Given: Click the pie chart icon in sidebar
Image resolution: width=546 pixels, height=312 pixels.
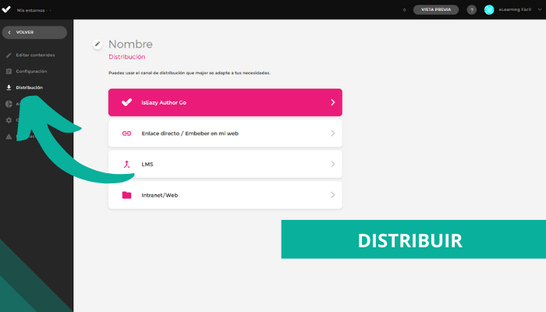Looking at the screenshot, I should tap(9, 104).
